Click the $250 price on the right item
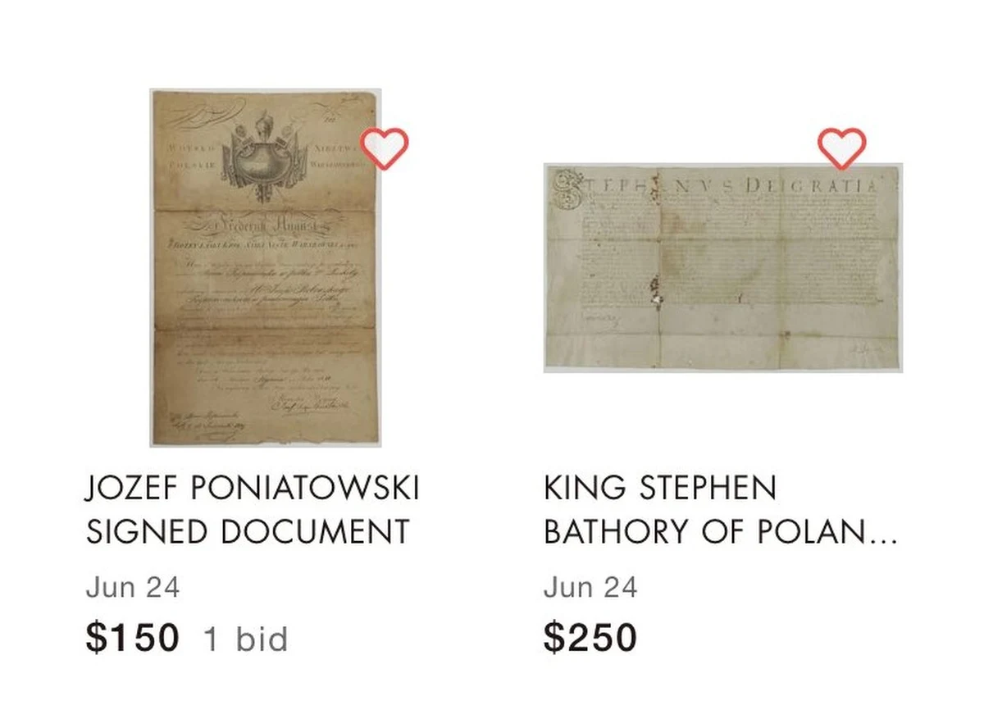 (592, 635)
